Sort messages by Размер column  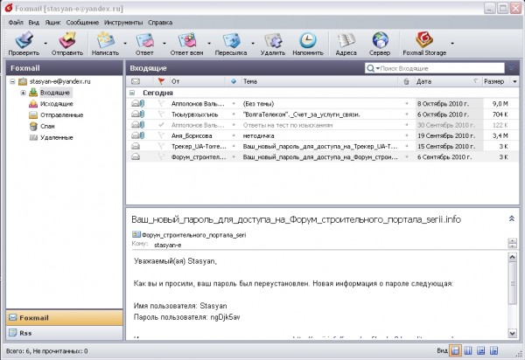coord(493,81)
